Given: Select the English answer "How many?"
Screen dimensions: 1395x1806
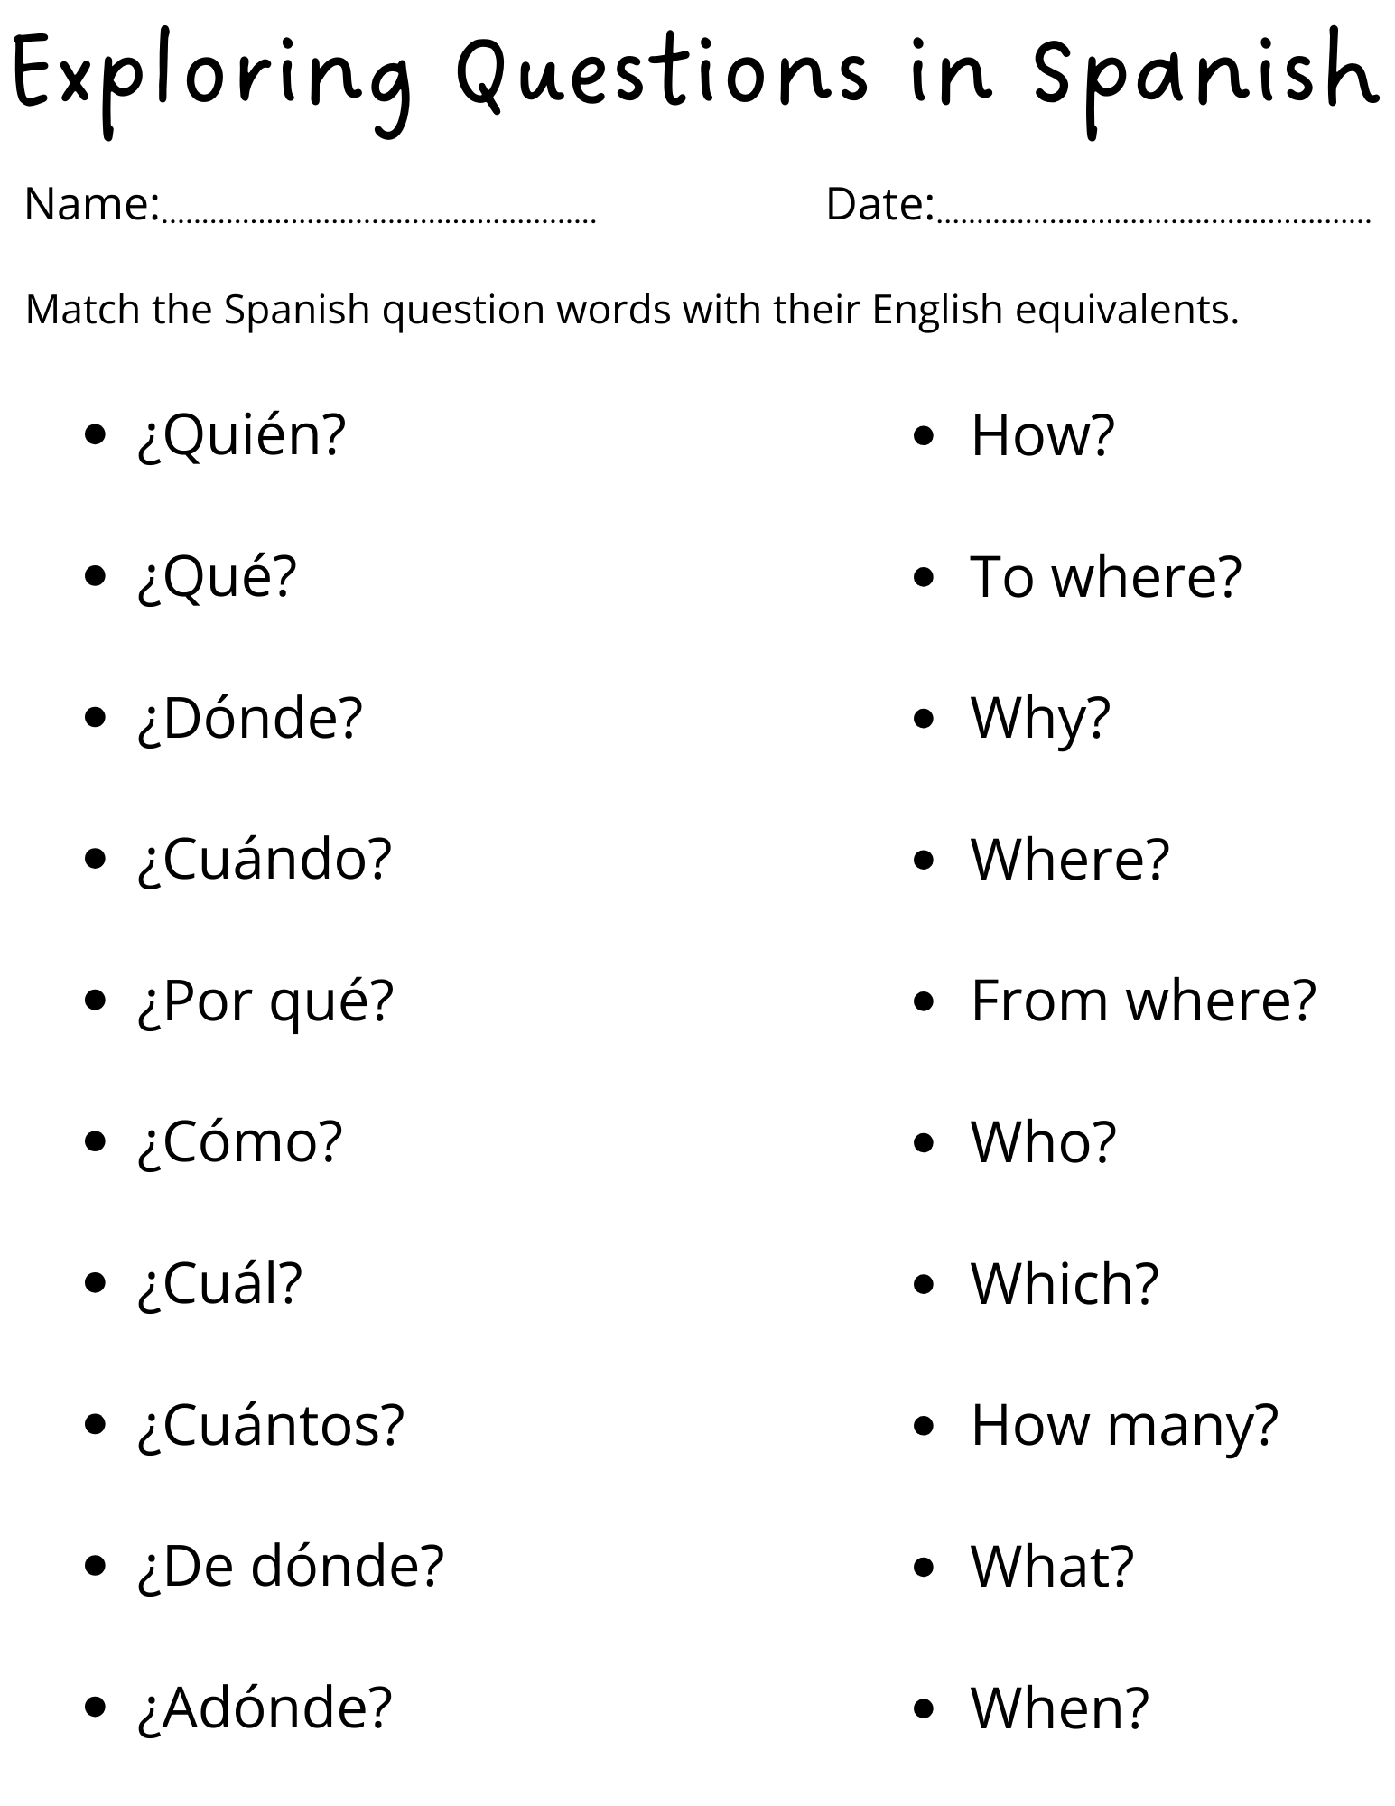Looking at the screenshot, I should coord(1124,1425).
